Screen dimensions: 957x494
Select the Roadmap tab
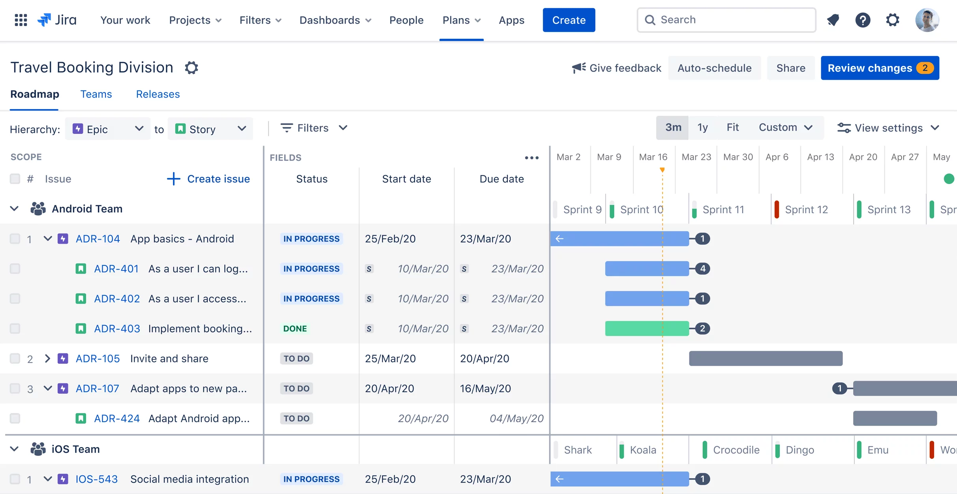click(34, 94)
